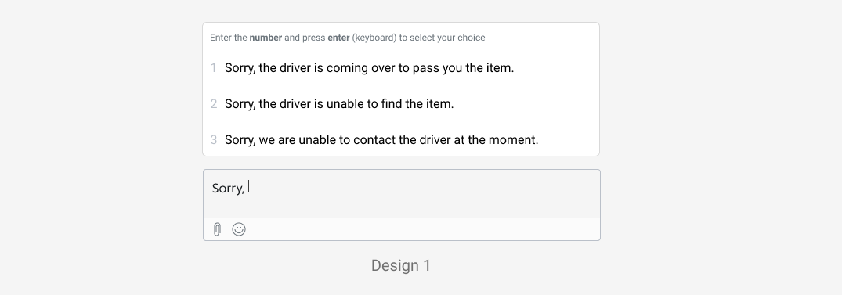Screen dimensions: 842x295
Task: Open the emoji picker smiley icon
Action: point(239,229)
